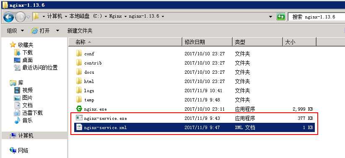Click the 377 KB size value
This screenshot has height=158, width=345.
[x=305, y=118]
